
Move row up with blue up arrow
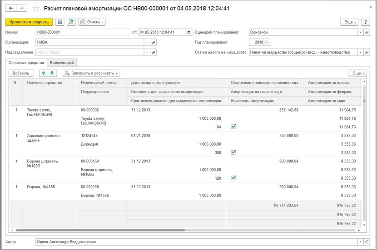coord(44,73)
